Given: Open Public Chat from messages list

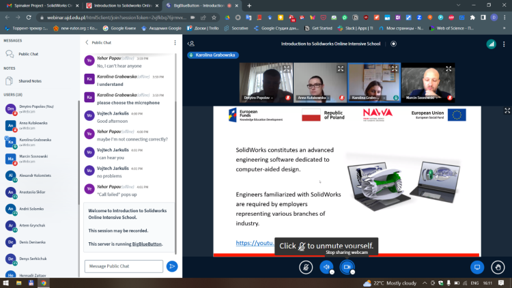Looking at the screenshot, I should click(x=28, y=53).
